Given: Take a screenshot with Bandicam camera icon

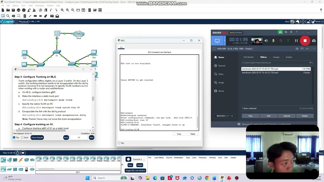Looking at the screenshot, I should tap(314, 40).
